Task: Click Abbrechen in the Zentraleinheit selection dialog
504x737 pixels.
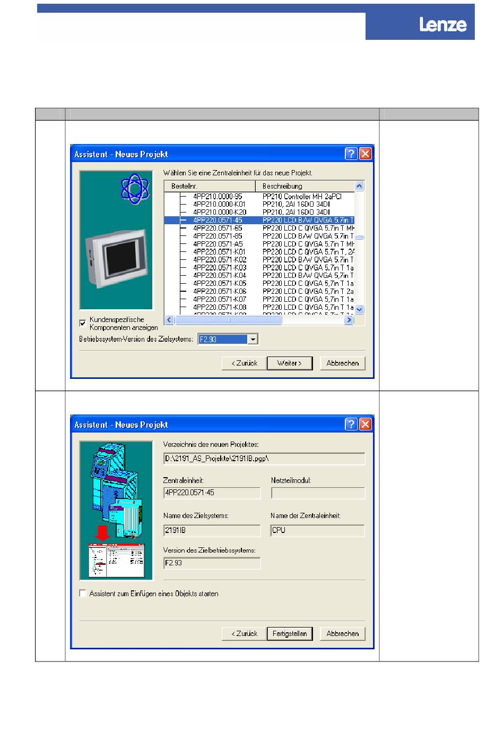Action: coord(343,363)
